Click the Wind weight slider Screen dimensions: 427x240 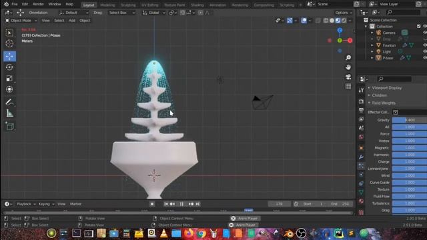click(x=410, y=175)
